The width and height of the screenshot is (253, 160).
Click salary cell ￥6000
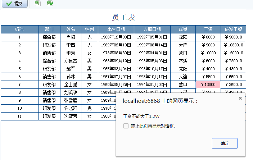208,61
